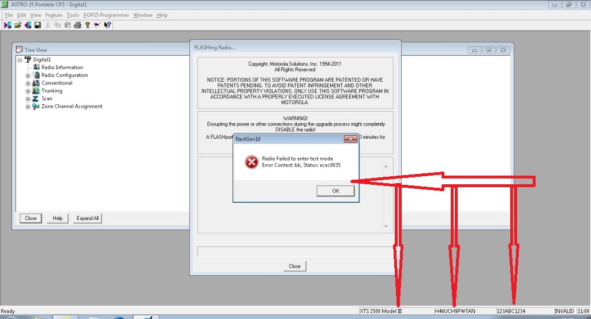
Task: Click the Read Device toolbar icon
Action: (8, 25)
